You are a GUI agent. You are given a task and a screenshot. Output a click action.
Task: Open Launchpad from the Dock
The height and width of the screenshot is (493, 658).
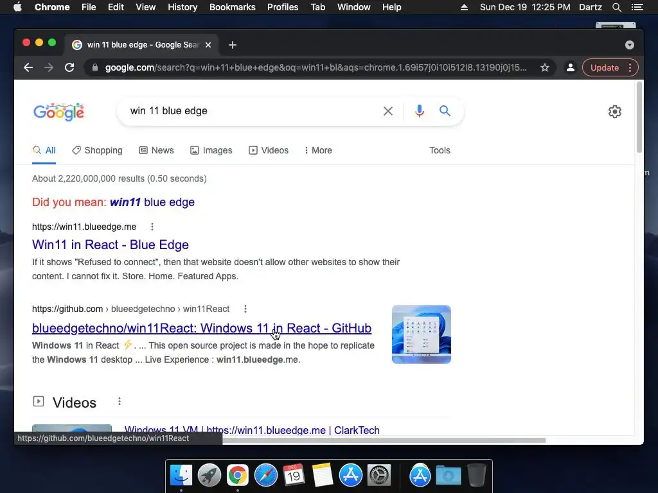point(209,476)
